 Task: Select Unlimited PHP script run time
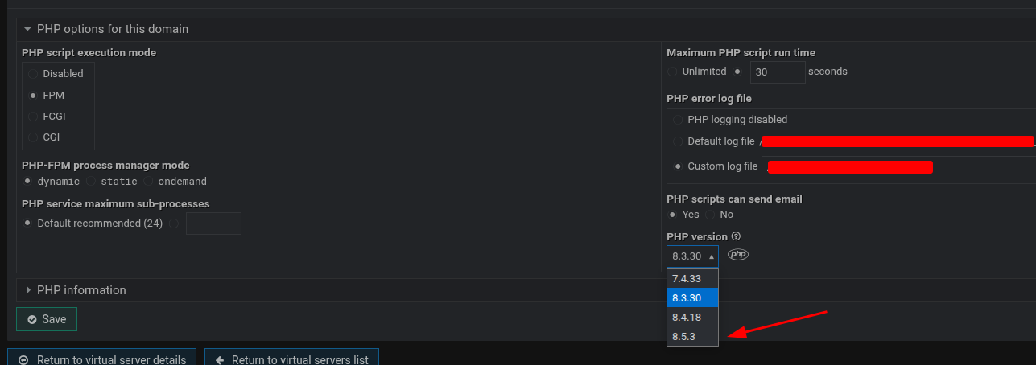[x=672, y=72]
